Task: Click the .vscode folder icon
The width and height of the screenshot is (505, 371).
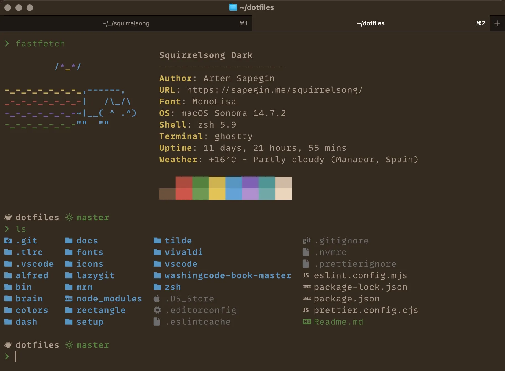Action: point(8,264)
